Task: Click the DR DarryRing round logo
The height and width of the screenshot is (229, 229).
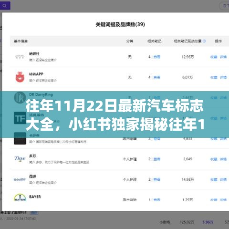Action: point(20,97)
